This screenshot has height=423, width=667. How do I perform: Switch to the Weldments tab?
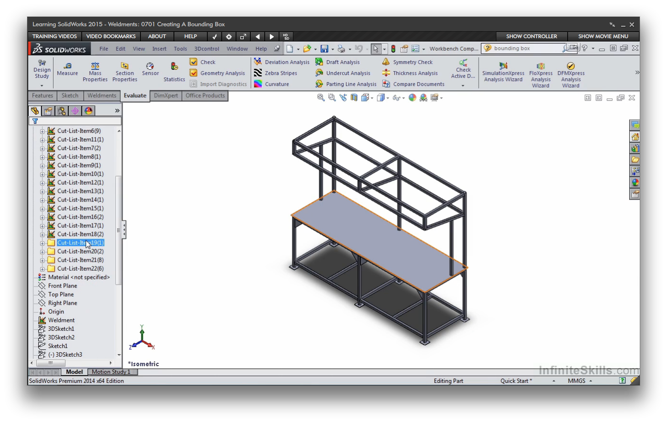102,95
